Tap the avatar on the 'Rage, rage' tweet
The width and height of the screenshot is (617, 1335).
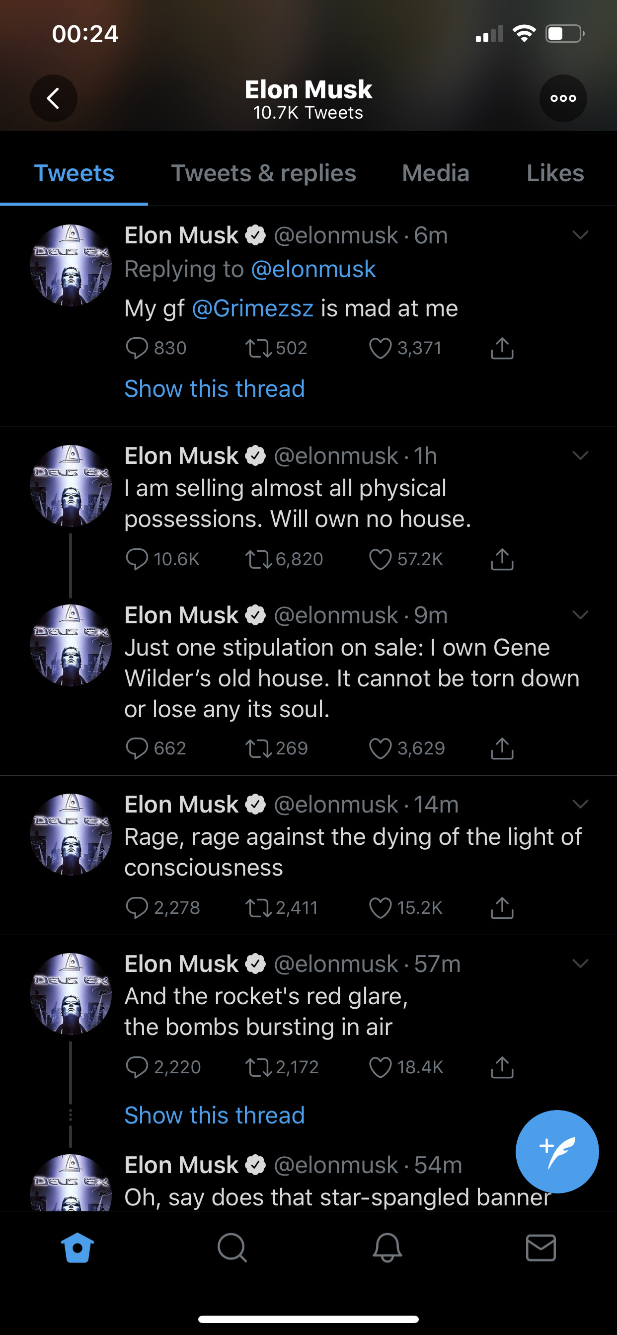coord(71,834)
